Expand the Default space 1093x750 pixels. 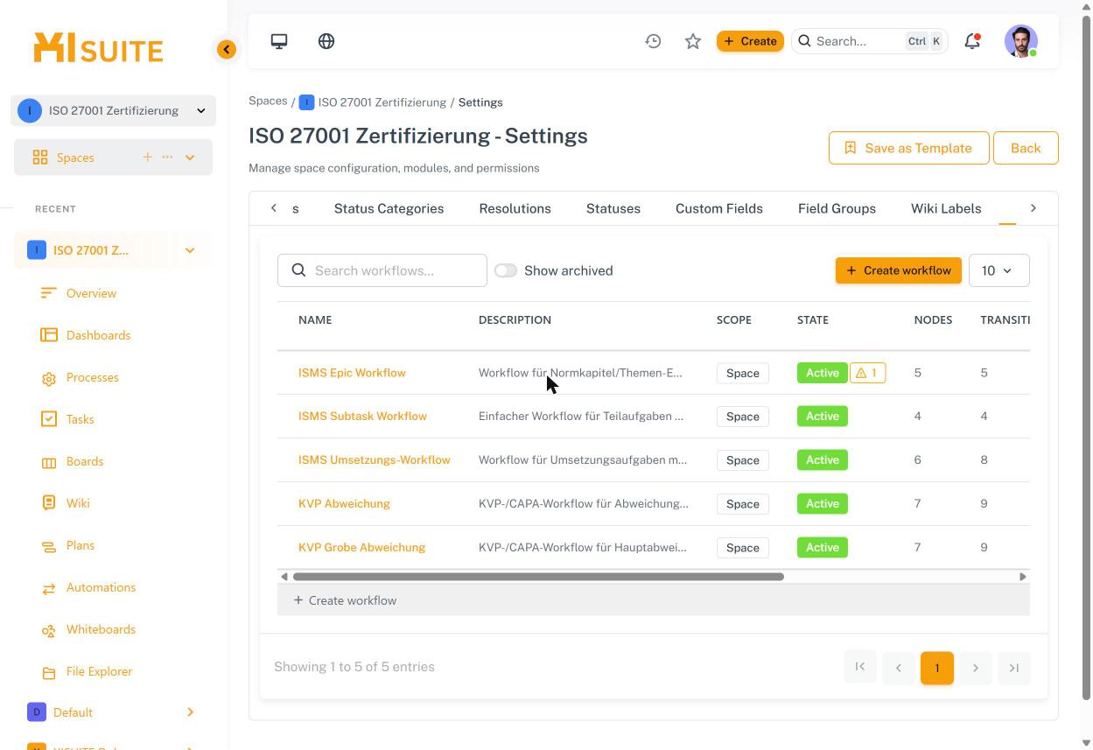click(x=190, y=712)
